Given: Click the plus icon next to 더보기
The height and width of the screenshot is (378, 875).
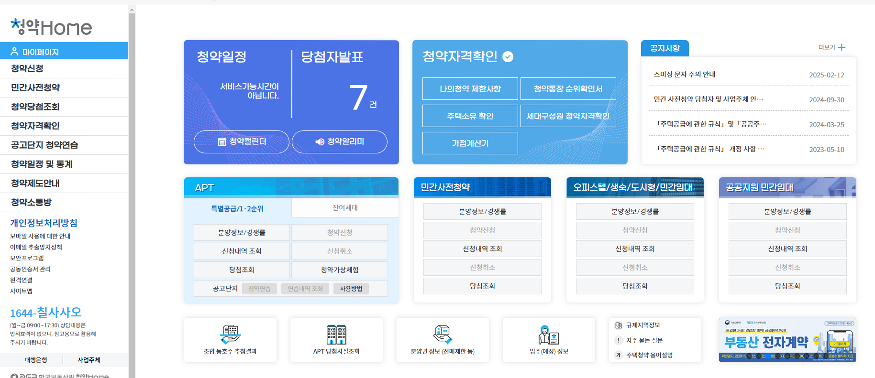Looking at the screenshot, I should (842, 47).
